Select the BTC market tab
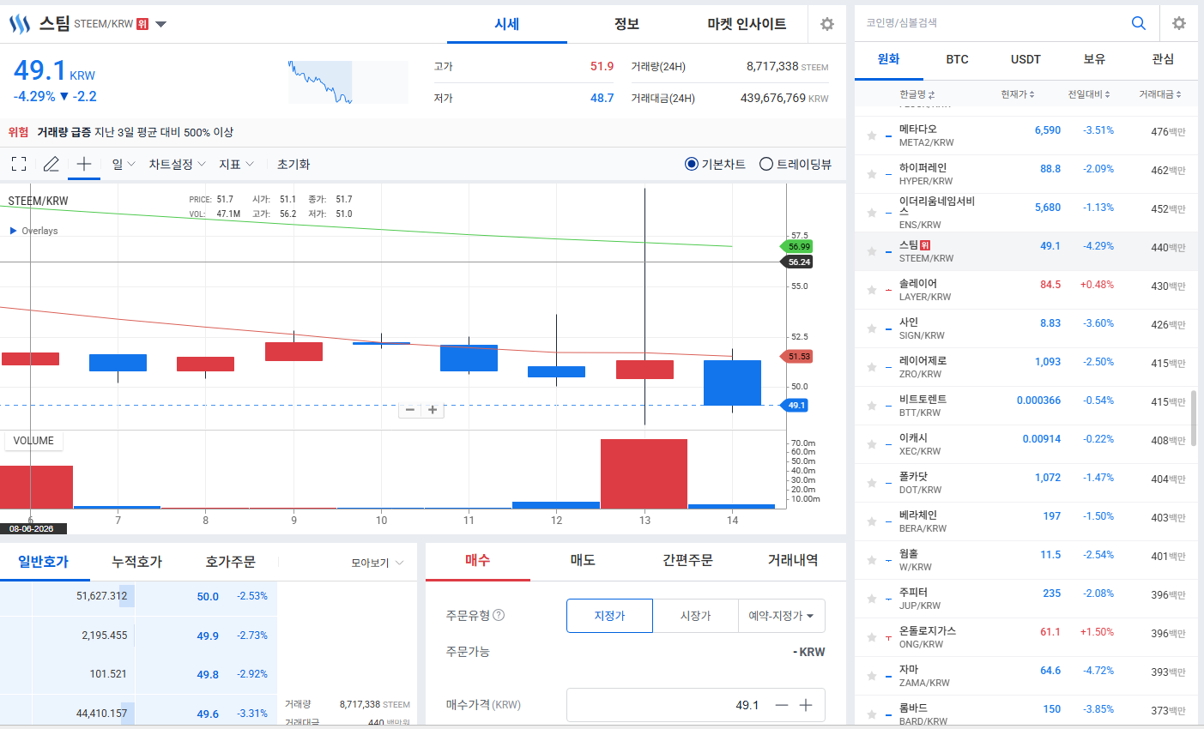The image size is (1204, 729). coord(958,59)
